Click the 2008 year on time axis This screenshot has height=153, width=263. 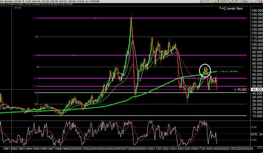point(131,148)
